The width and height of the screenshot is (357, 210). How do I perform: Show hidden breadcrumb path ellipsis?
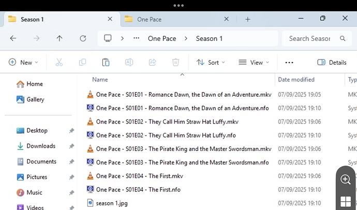(x=136, y=38)
